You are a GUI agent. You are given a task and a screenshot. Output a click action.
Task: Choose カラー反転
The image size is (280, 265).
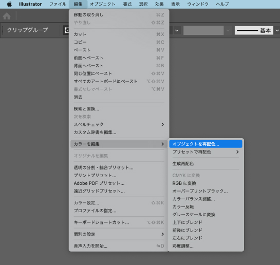coord(206,207)
